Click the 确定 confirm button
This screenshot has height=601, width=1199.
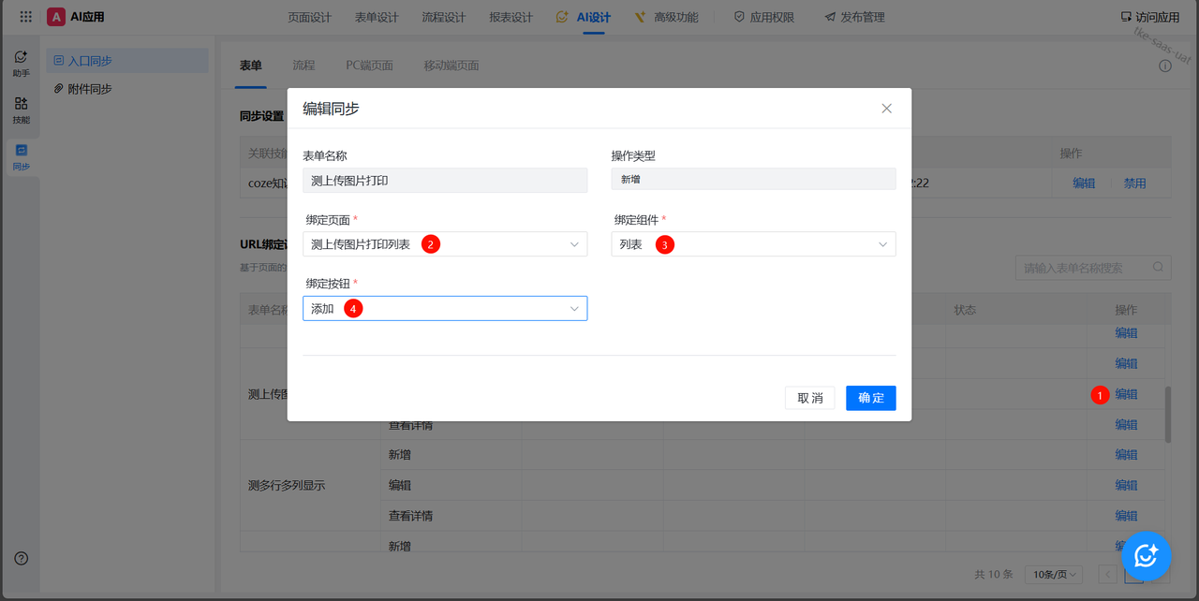pyautogui.click(x=870, y=398)
